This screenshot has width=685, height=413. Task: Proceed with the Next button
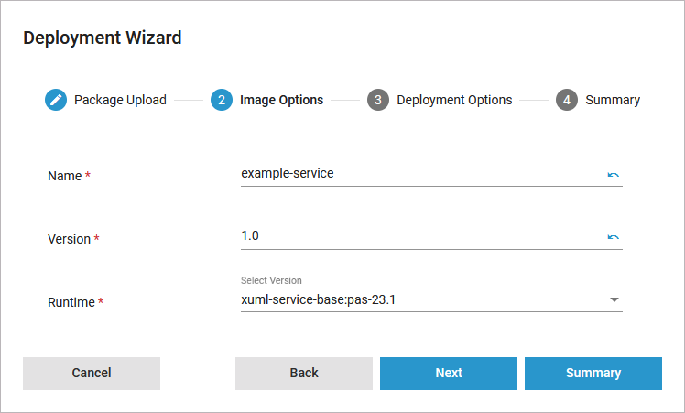(449, 373)
